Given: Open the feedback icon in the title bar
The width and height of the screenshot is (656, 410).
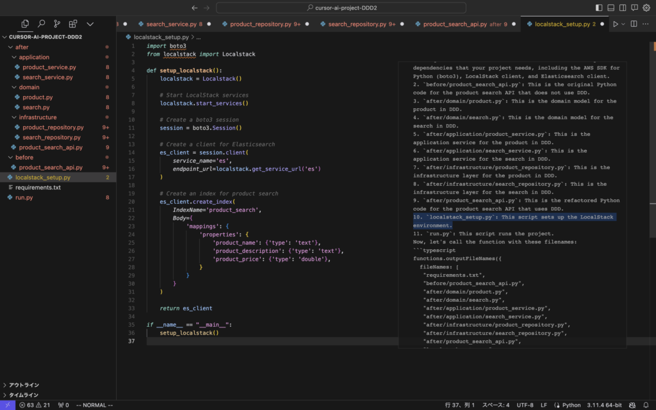Looking at the screenshot, I should click(635, 8).
